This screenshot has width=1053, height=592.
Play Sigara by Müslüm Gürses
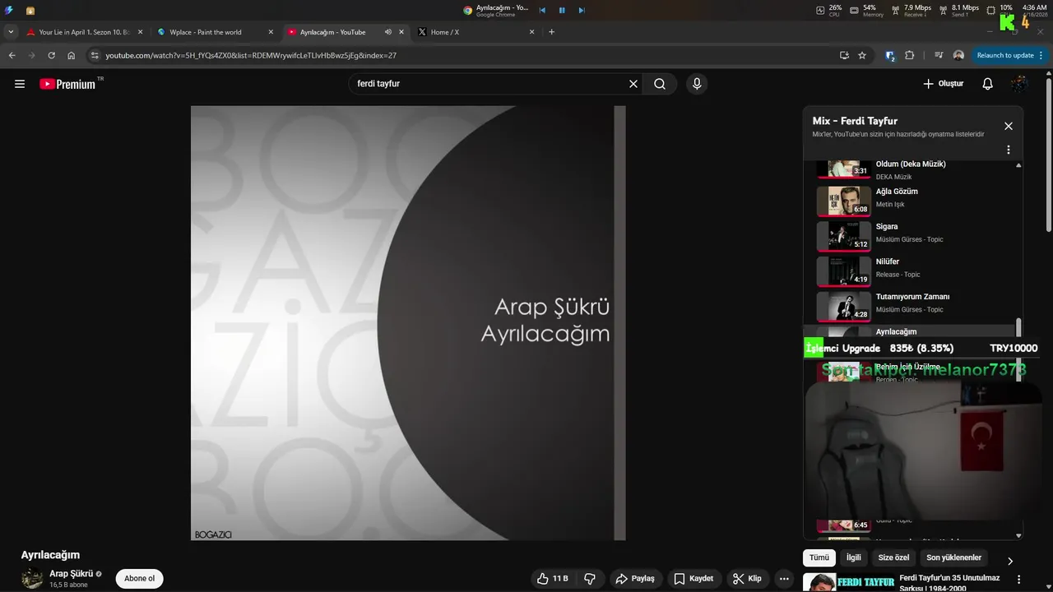pyautogui.click(x=913, y=235)
